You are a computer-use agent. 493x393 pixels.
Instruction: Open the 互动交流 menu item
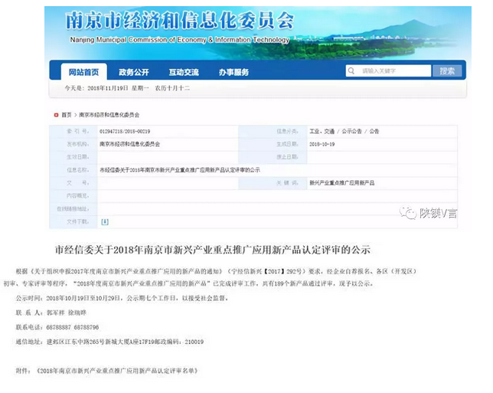pos(184,72)
